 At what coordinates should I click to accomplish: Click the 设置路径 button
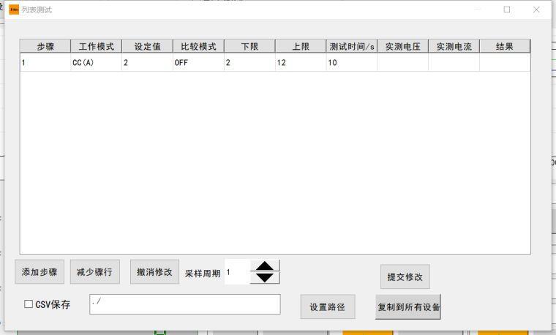[x=327, y=306]
